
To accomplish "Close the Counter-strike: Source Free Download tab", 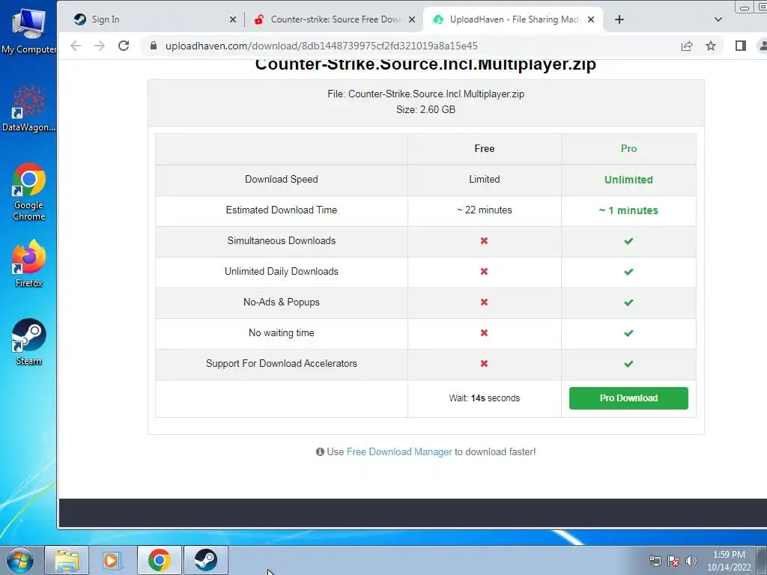I will pyautogui.click(x=412, y=19).
